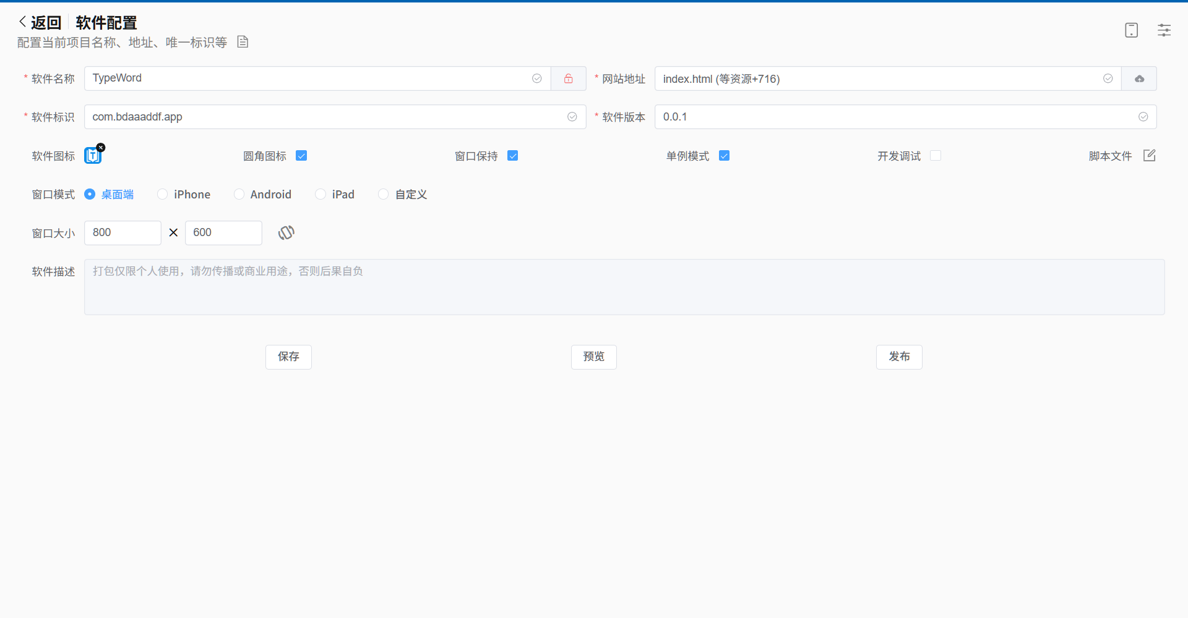Toggle the 窗口保持 checkbox
1188x618 pixels.
(x=512, y=156)
